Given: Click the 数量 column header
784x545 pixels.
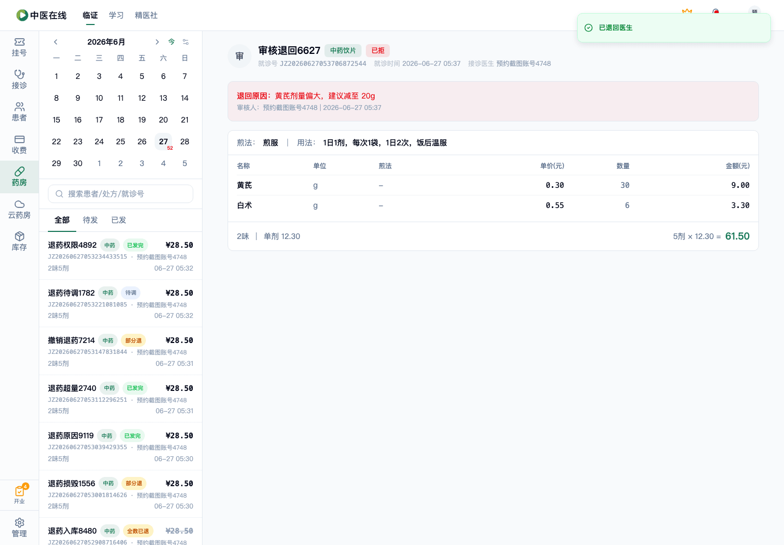Looking at the screenshot, I should 623,166.
